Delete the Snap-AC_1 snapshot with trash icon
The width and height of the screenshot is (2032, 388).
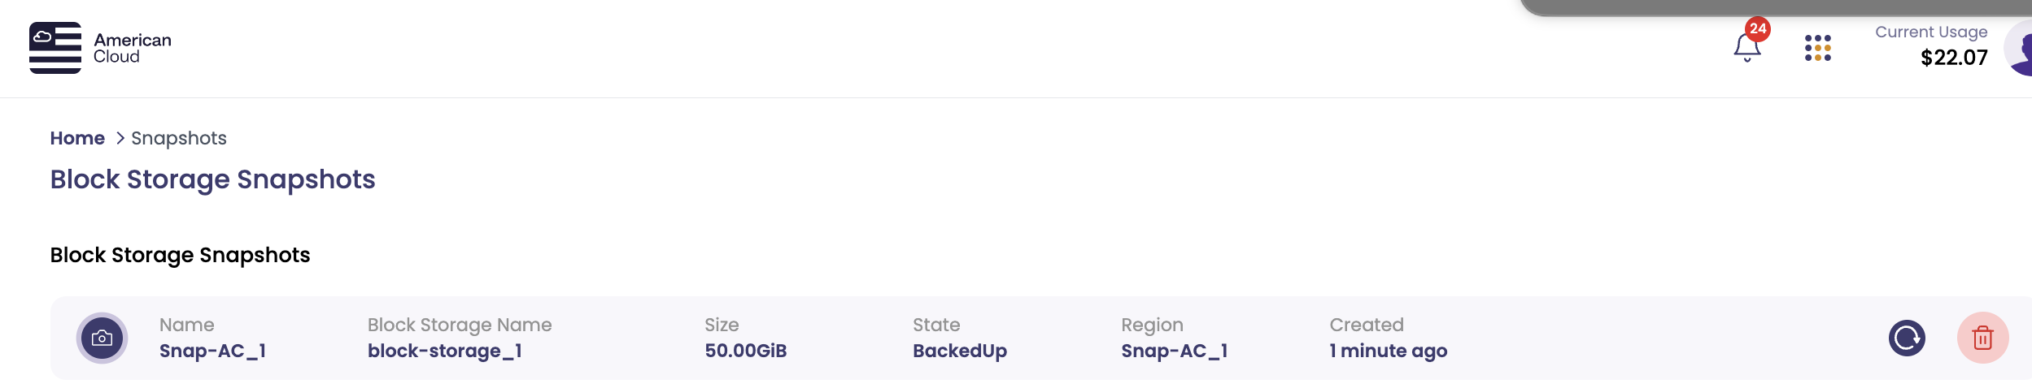coord(1982,338)
